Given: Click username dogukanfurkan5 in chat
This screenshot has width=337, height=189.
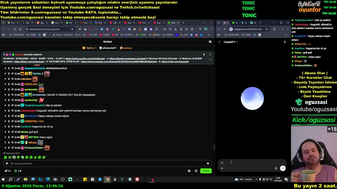Looking at the screenshot, I should [x=35, y=68].
